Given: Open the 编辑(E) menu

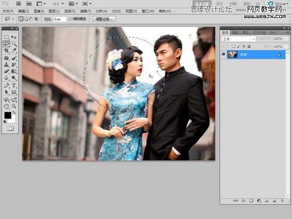Looking at the screenshot, I should tap(23, 11).
